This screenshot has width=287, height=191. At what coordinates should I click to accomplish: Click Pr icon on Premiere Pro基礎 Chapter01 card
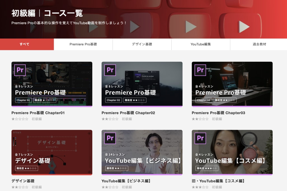[x=20, y=70]
